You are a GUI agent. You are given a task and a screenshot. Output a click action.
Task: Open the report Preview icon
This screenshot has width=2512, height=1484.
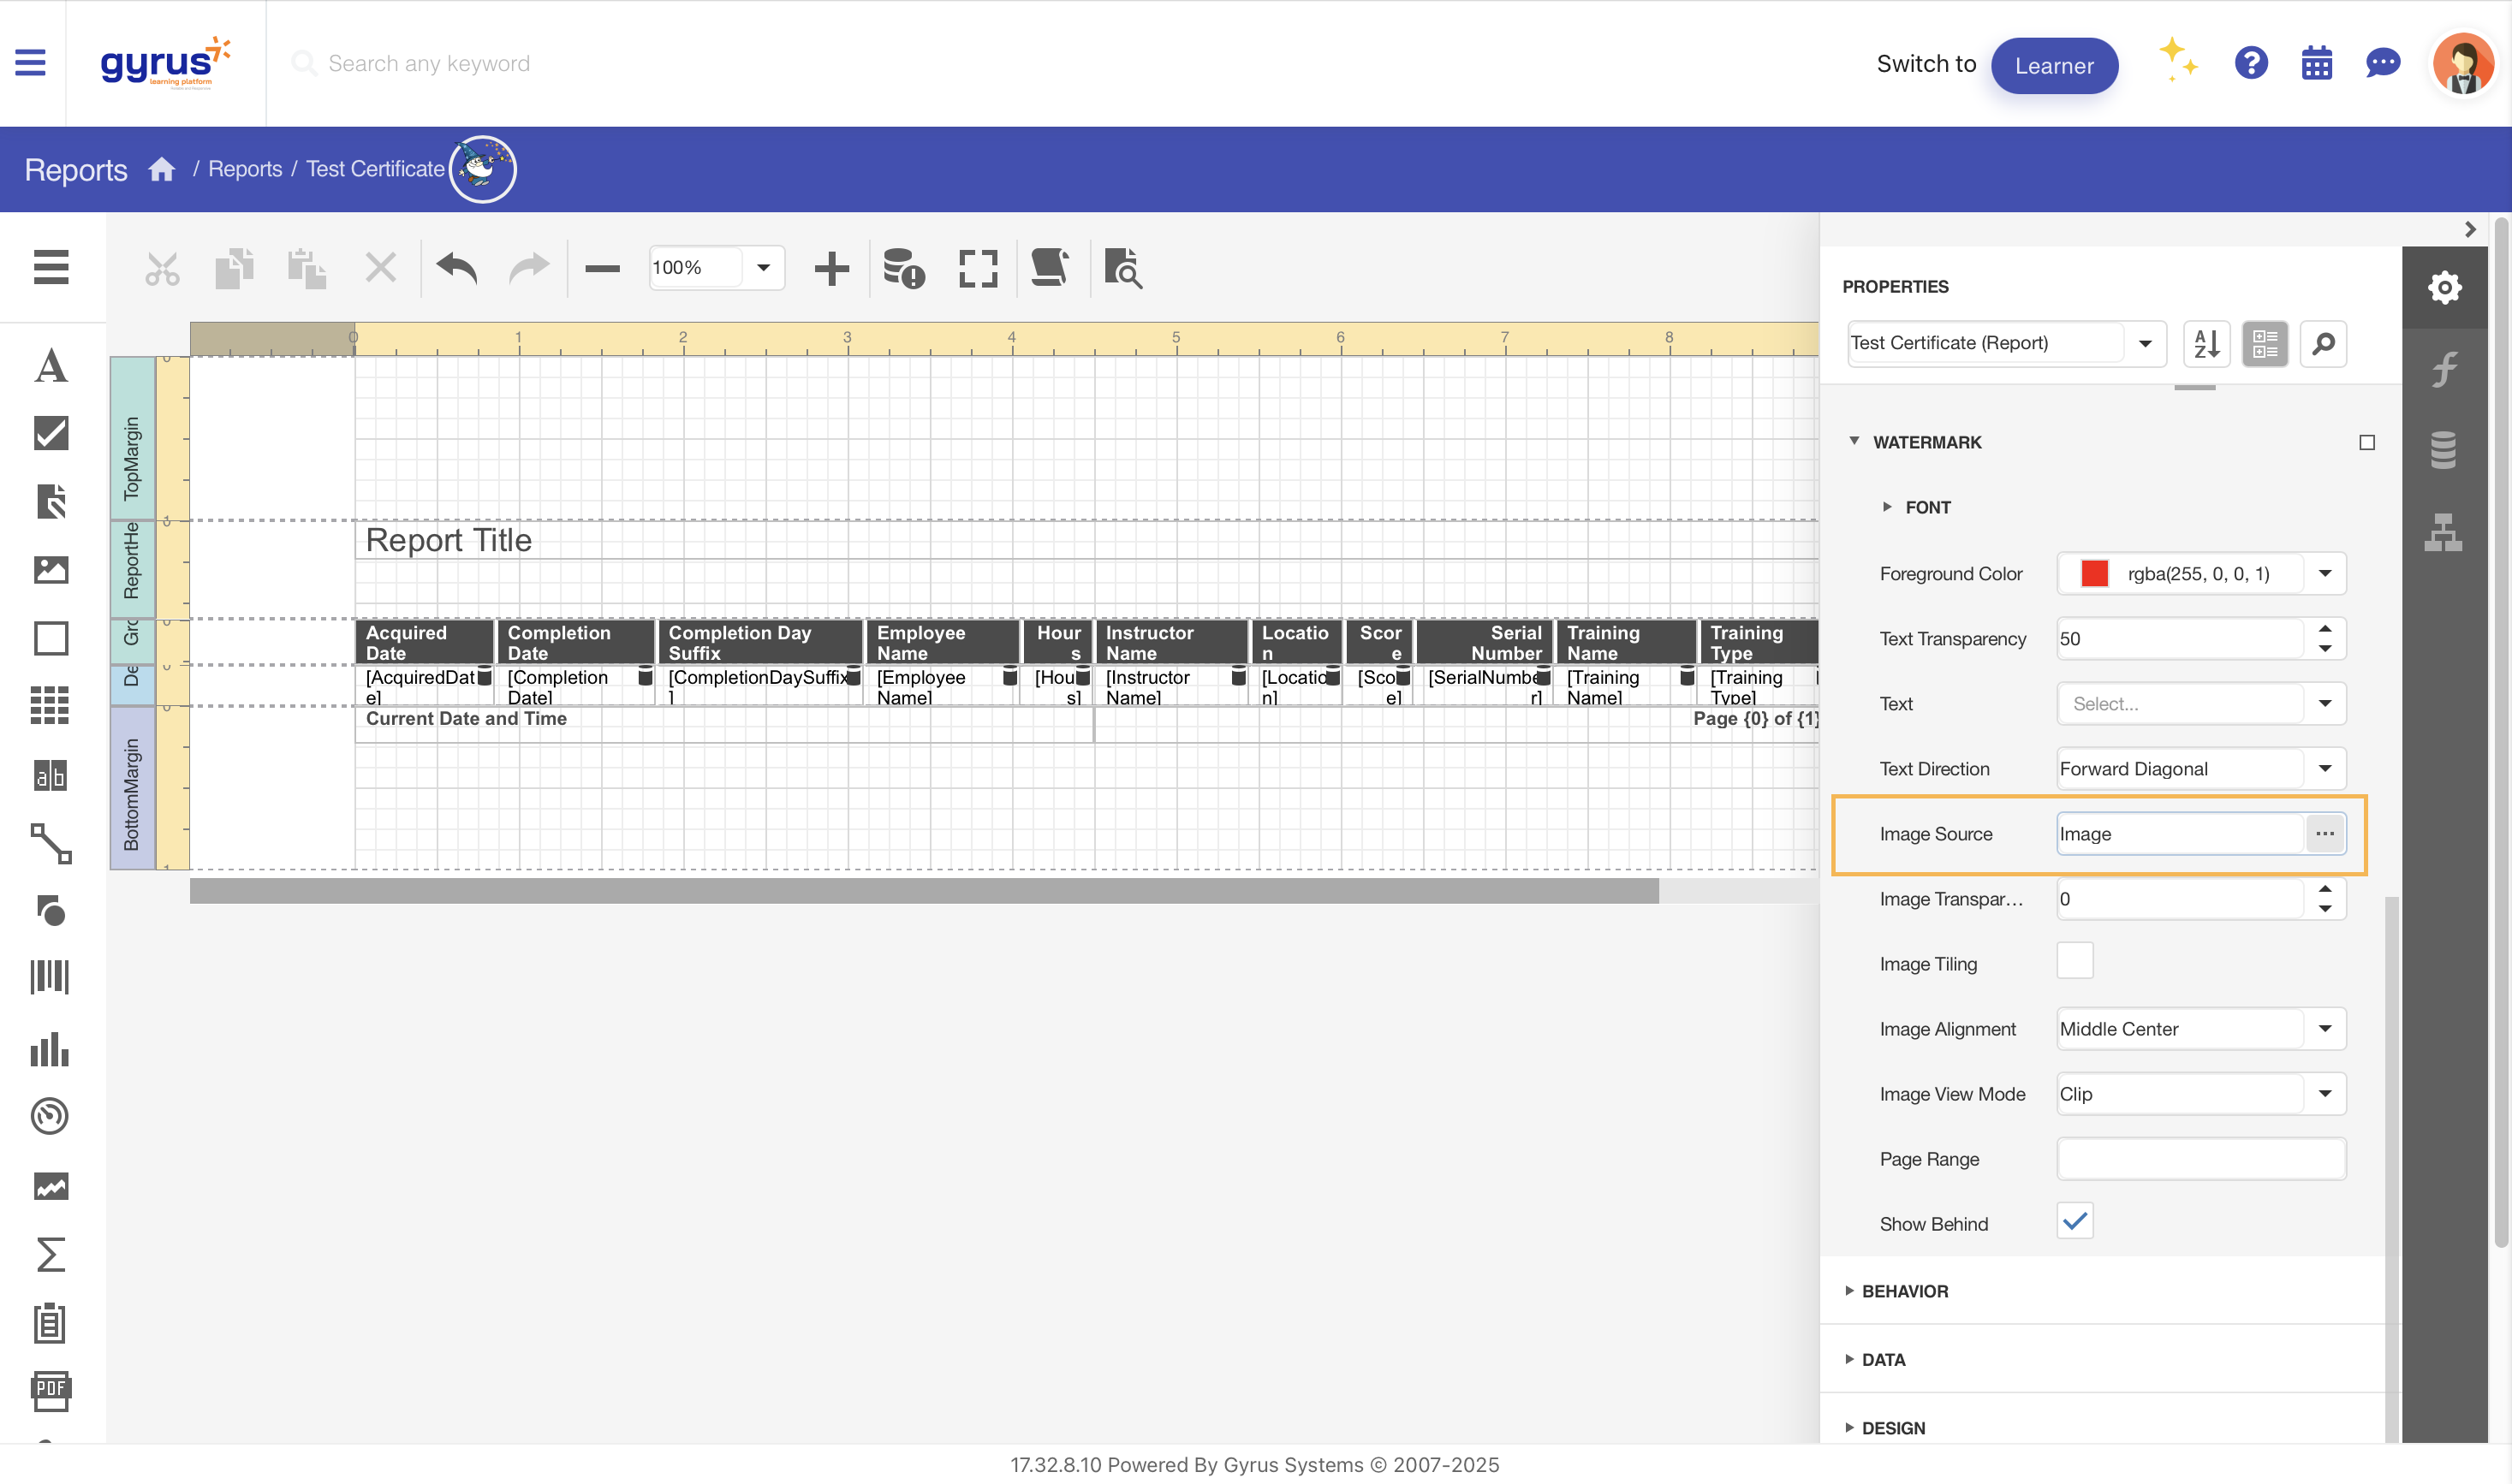pyautogui.click(x=1122, y=268)
